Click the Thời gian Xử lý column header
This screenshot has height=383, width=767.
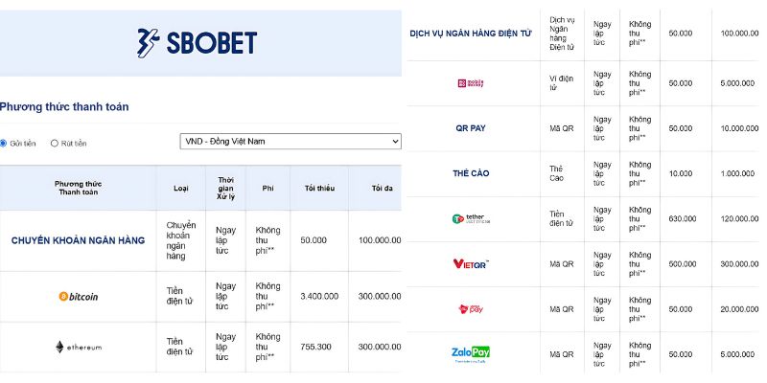[x=225, y=188]
